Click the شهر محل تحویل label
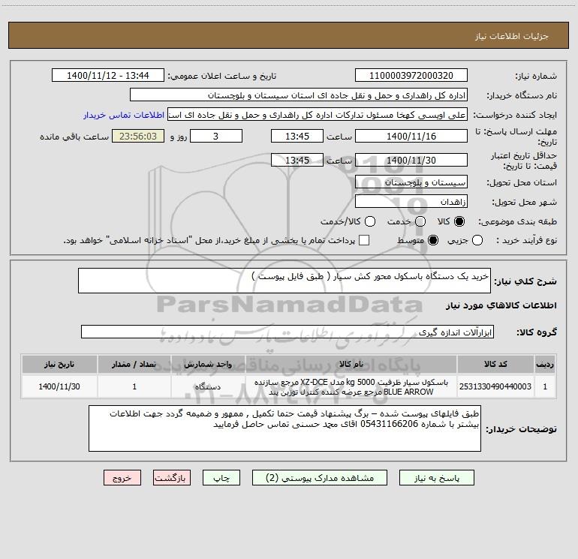Viewport: 578px width, 559px height. click(x=525, y=203)
